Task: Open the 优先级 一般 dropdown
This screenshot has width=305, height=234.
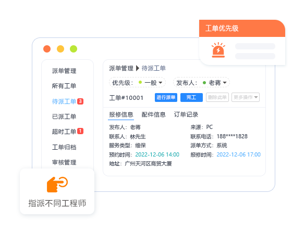Action: click(137, 83)
